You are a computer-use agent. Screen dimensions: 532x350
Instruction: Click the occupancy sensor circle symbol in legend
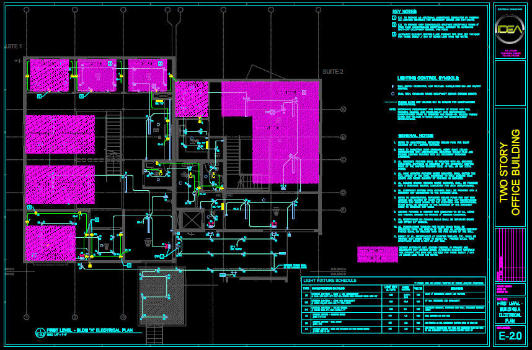pyautogui.click(x=393, y=94)
